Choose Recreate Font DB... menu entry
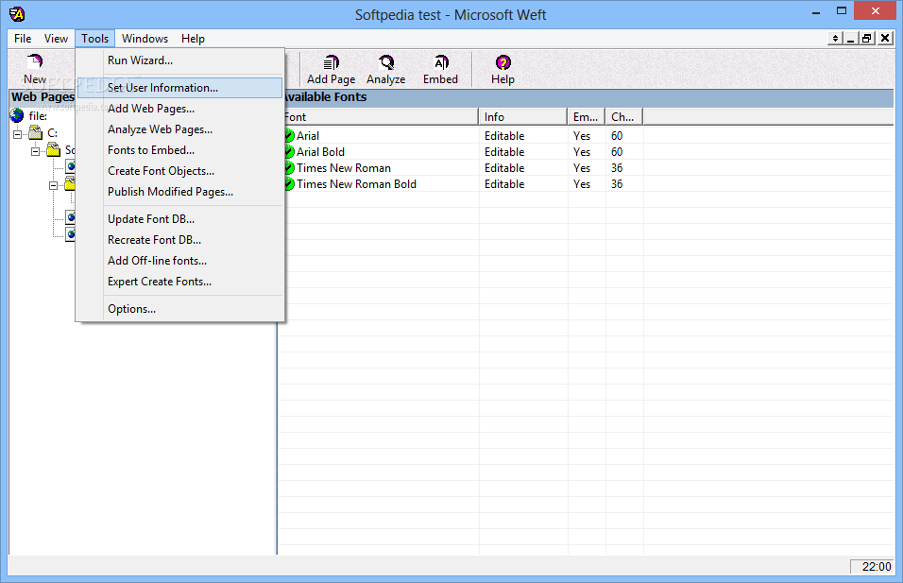 (179, 240)
